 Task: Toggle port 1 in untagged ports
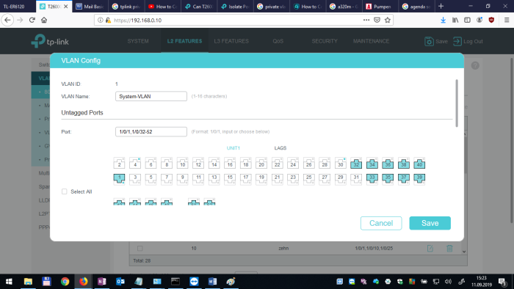tap(119, 178)
